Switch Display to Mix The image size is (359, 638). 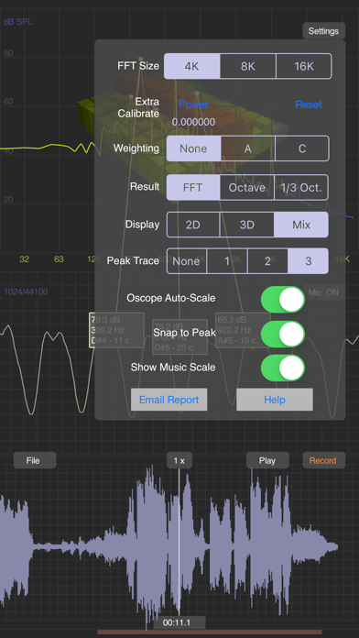click(x=301, y=225)
